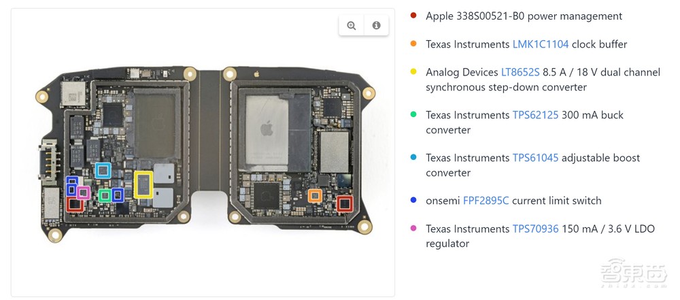Screen dimensions: 680x300
Task: Click the pink bullet next to TPS70936
Action: tap(413, 228)
